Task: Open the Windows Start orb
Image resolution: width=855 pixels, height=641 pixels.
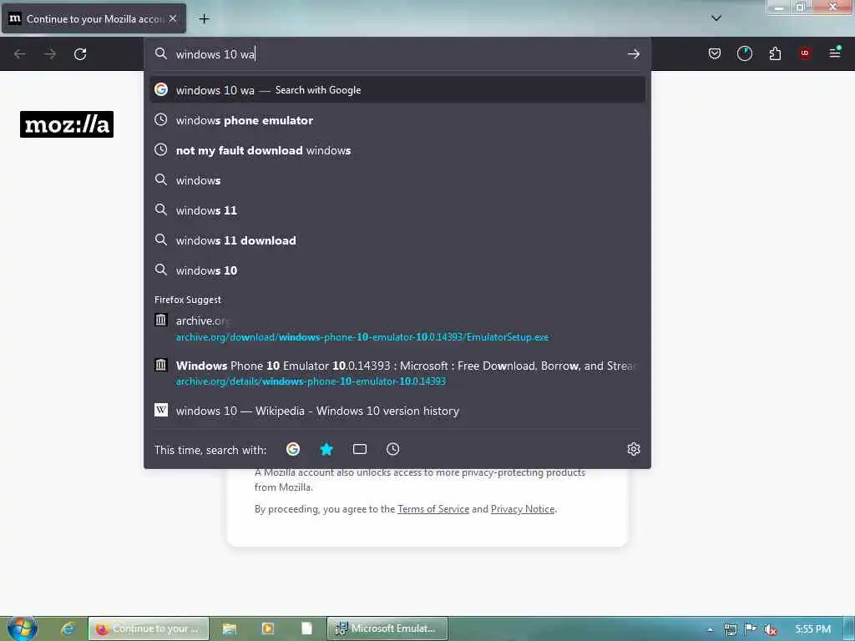Action: [x=23, y=628]
